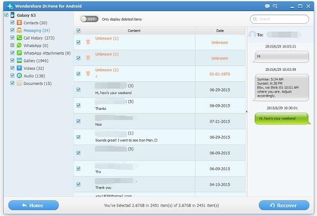Uncheck the Contacts (20) checkbox
This screenshot has height=216, width=317.
12,22
